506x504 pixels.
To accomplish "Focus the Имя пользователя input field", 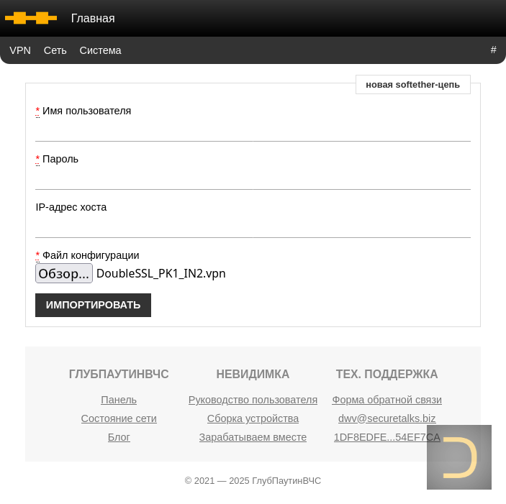I will (253, 131).
